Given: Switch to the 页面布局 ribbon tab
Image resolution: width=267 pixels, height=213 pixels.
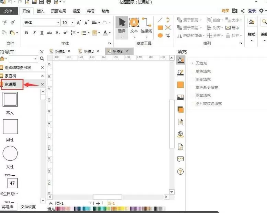Looking at the screenshot, I should pyautogui.click(x=58, y=11).
